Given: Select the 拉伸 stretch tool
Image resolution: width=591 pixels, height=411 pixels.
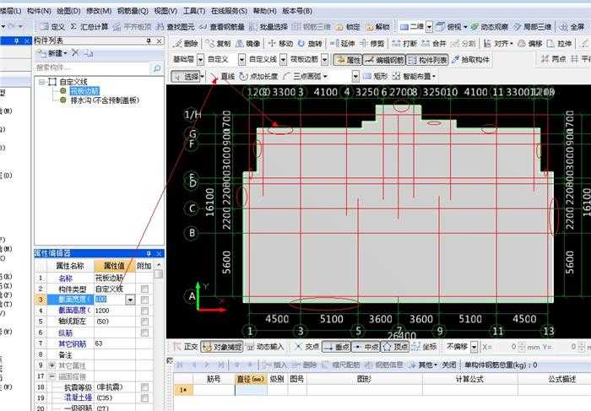Looking at the screenshot, I should 559,44.
